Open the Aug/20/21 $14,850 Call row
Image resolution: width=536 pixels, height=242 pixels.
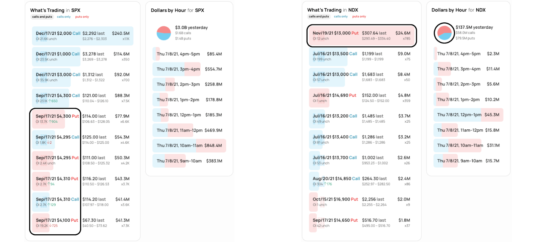point(361,181)
